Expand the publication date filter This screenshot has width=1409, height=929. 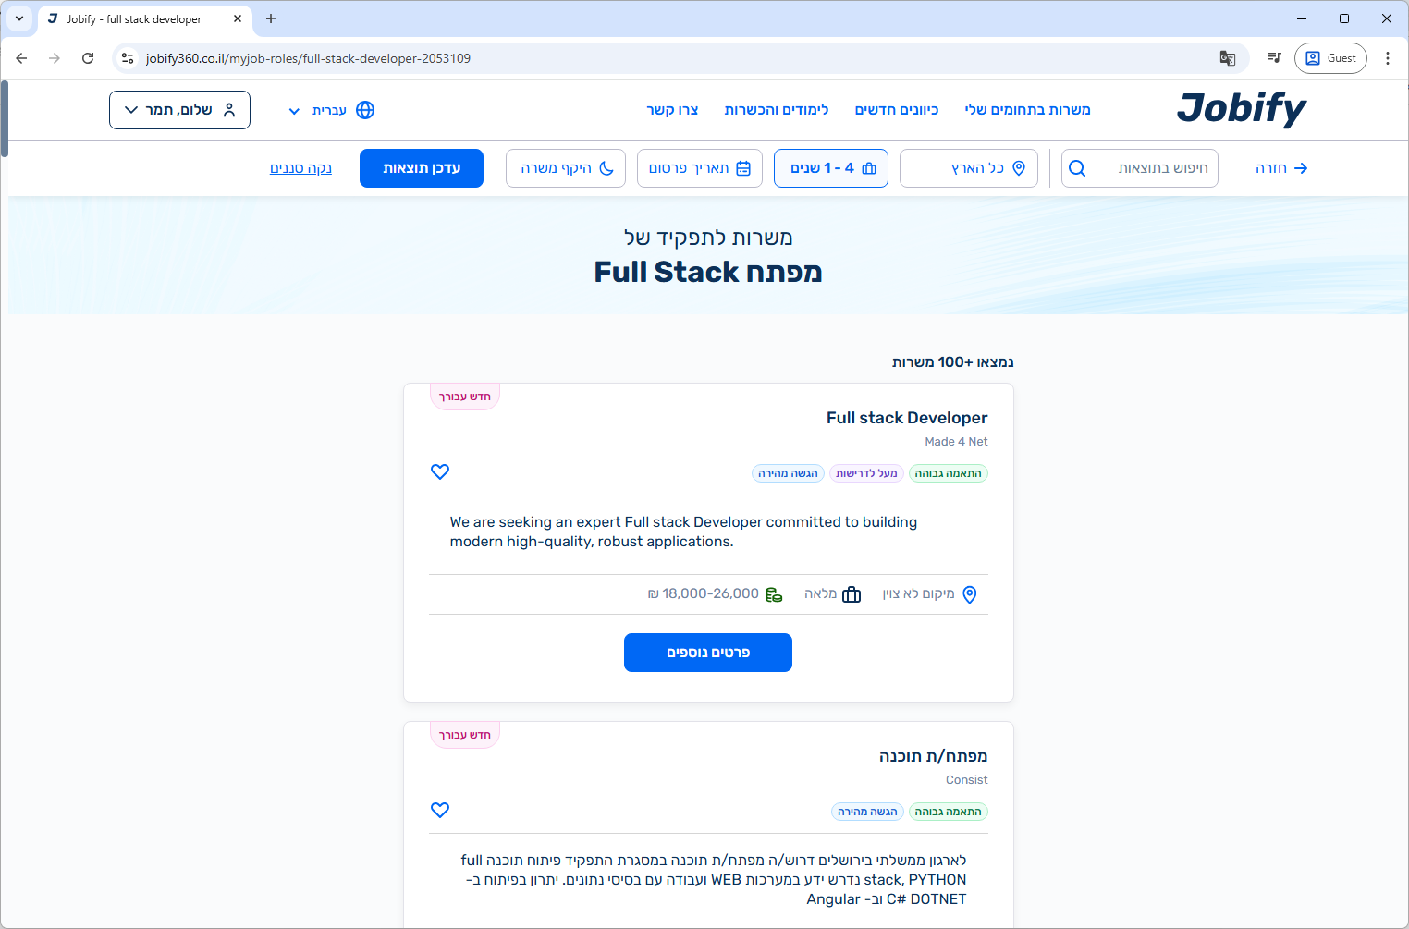click(699, 168)
